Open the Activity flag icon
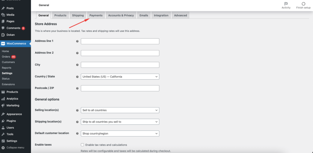 click(286, 4)
